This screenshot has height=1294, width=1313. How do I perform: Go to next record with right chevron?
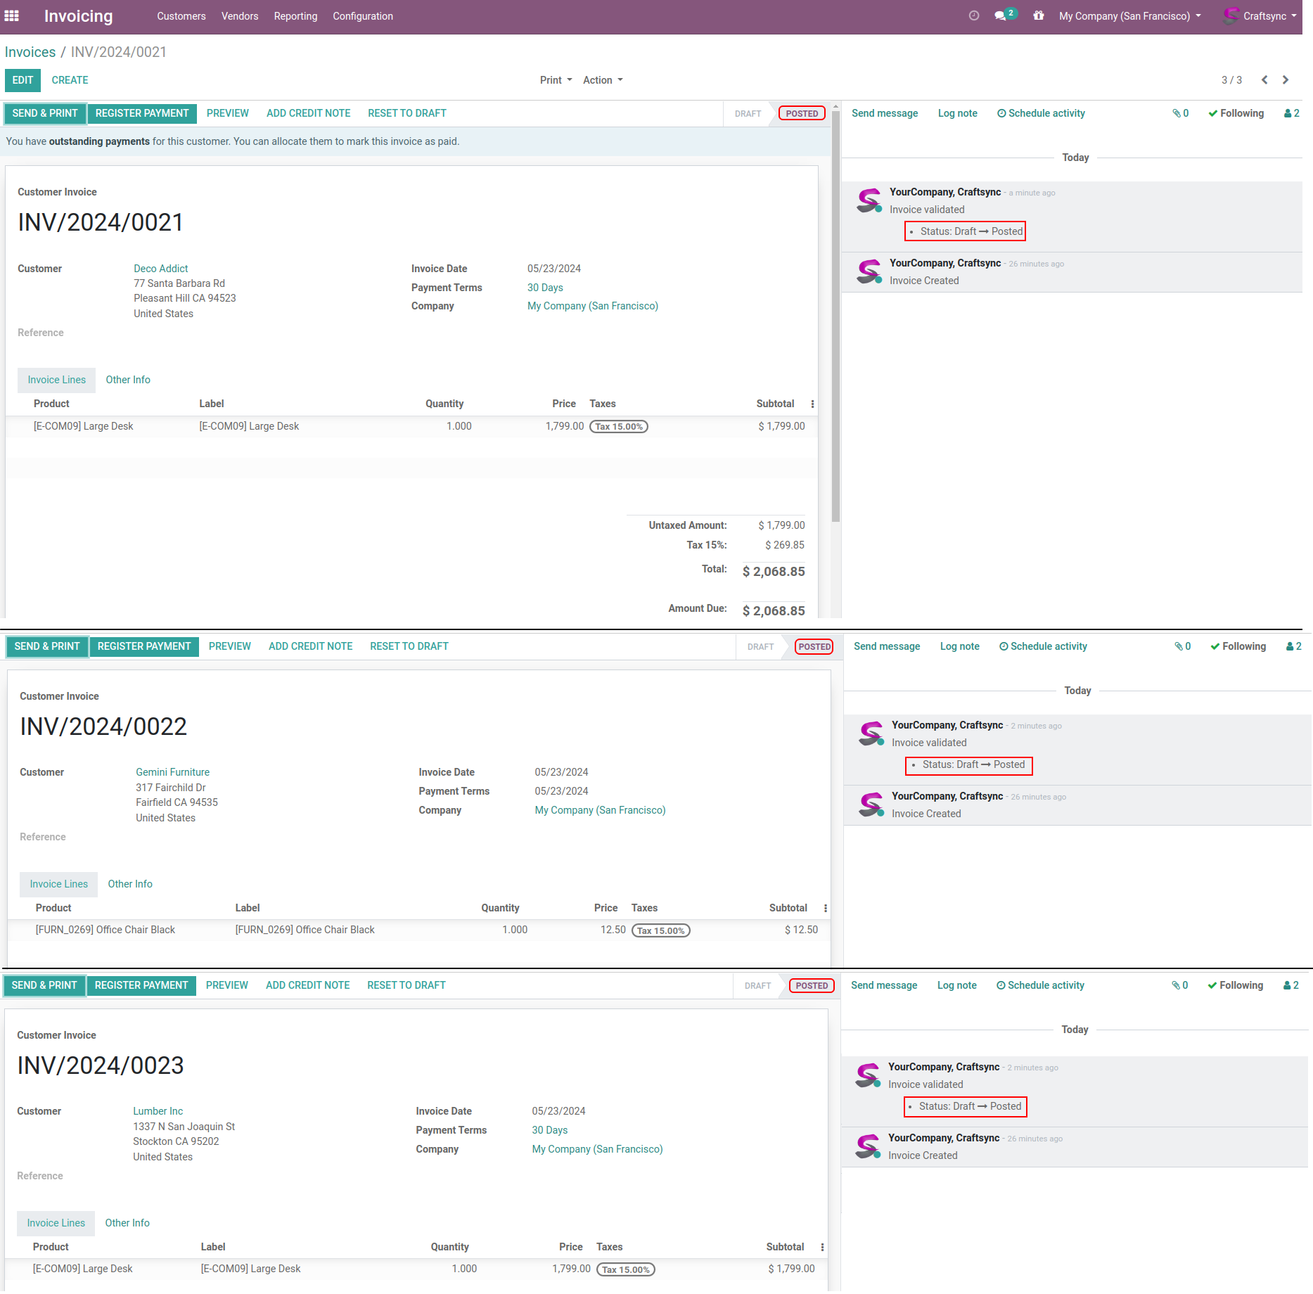pos(1286,80)
